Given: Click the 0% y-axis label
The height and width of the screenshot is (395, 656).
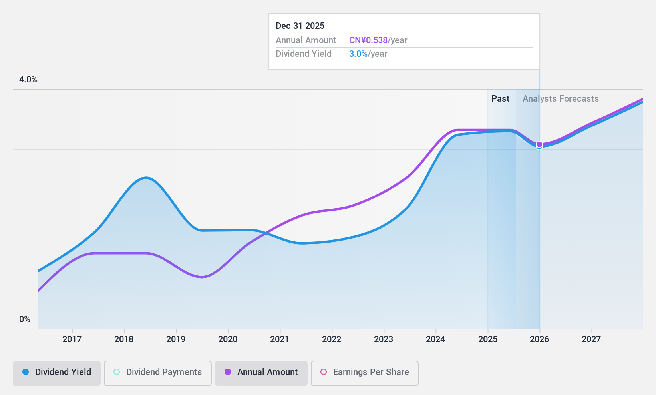Looking at the screenshot, I should click(25, 319).
